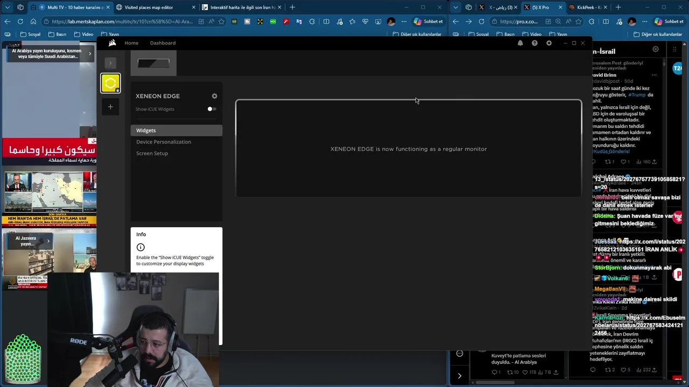Image resolution: width=689 pixels, height=387 pixels.
Task: Open Video bookmarks folder in left browser
Action: pos(83,34)
